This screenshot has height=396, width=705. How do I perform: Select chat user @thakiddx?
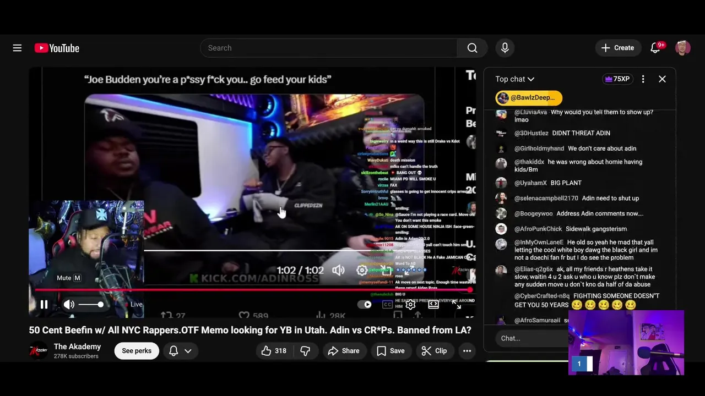(x=529, y=162)
